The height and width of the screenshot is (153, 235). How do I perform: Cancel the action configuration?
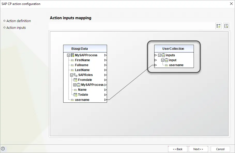coord(220,149)
